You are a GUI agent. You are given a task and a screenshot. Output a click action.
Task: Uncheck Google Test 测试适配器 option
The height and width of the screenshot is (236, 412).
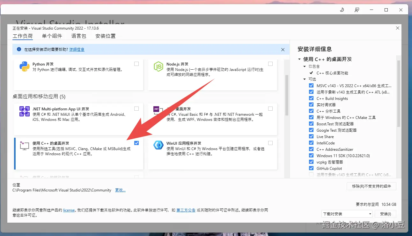tap(311, 130)
